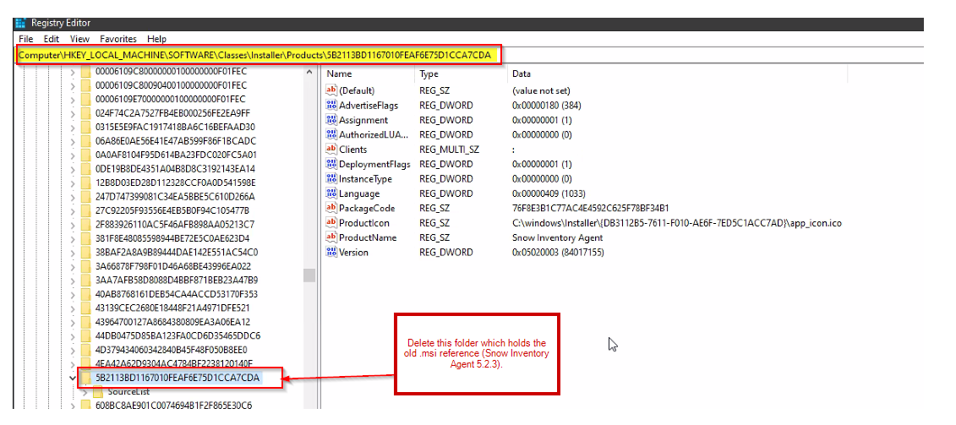Select key 44DB0475D85BA123FA0CD6D35465DDC6
The height and width of the screenshot is (425, 956).
(178, 336)
